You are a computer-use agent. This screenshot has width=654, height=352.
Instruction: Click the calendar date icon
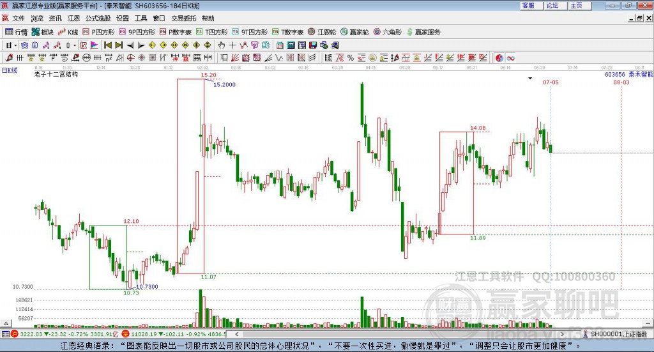[x=280, y=45]
